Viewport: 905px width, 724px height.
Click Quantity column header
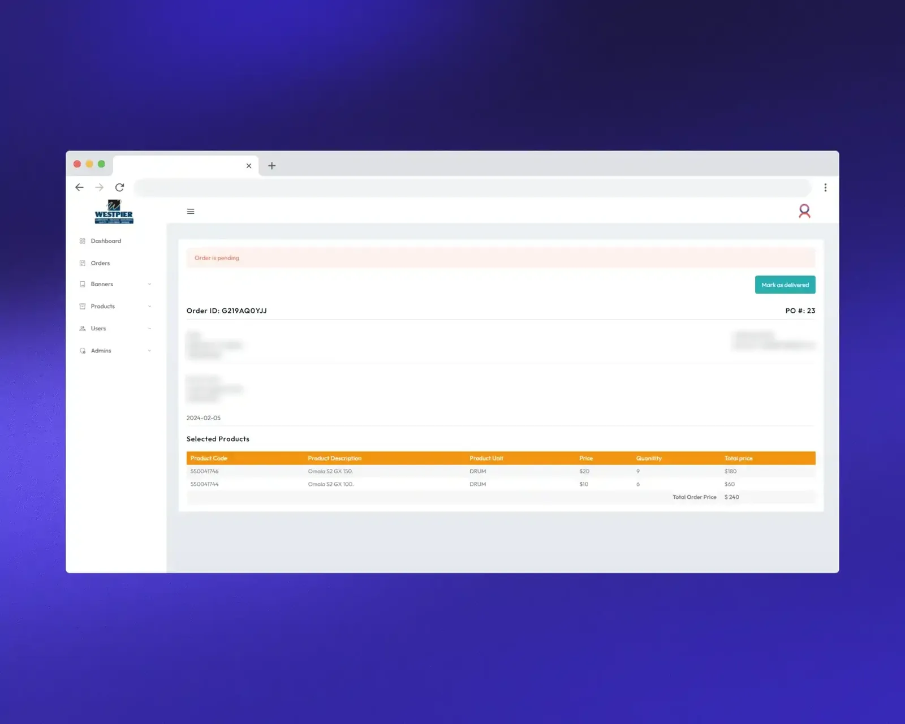click(649, 458)
